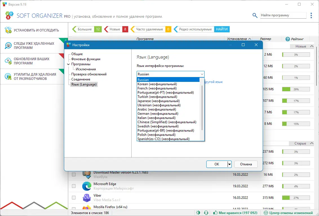The image size is (319, 216).
Task: Open Следы уже удаленных программ section
Action: [34, 46]
